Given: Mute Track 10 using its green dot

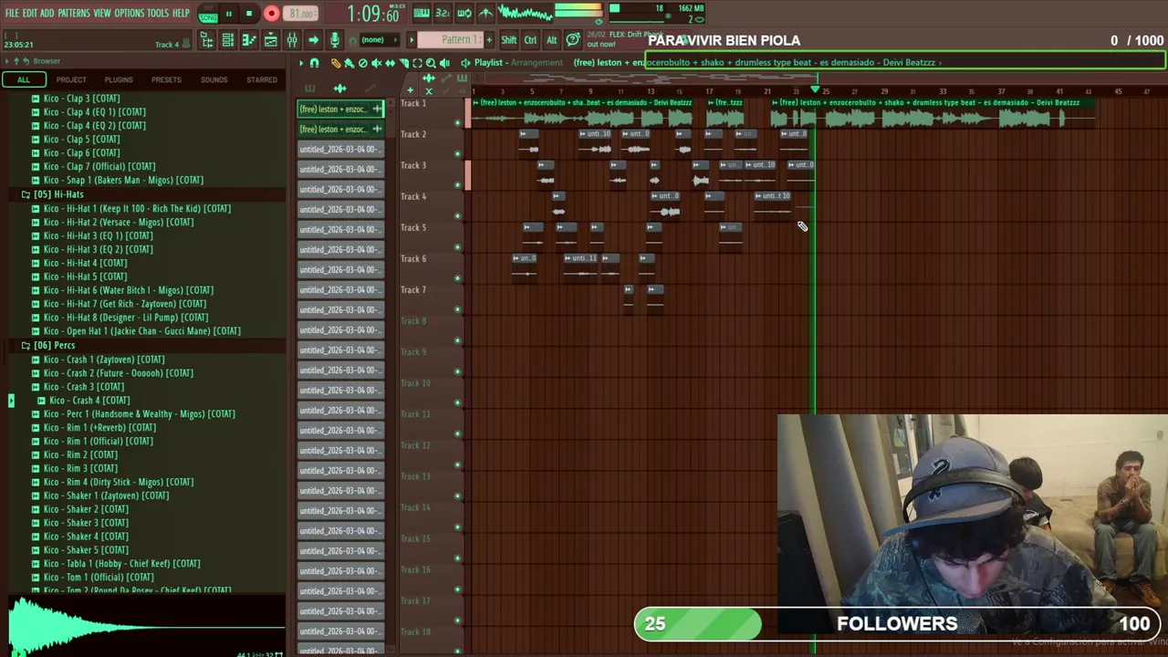Looking at the screenshot, I should click(x=458, y=402).
